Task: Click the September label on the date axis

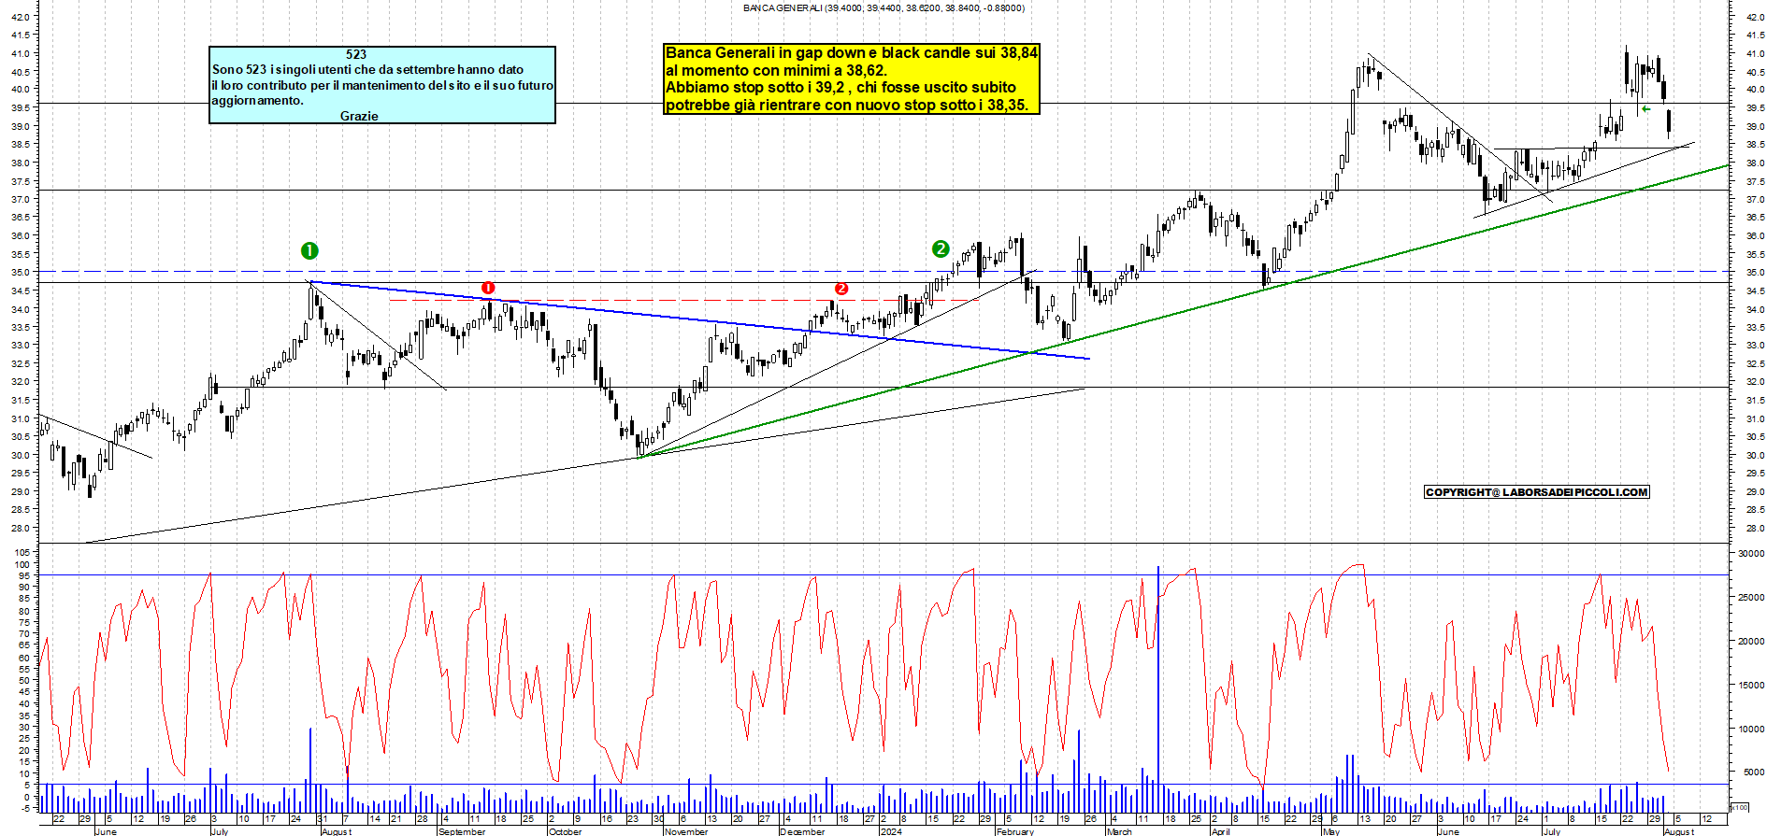Action: point(462,831)
